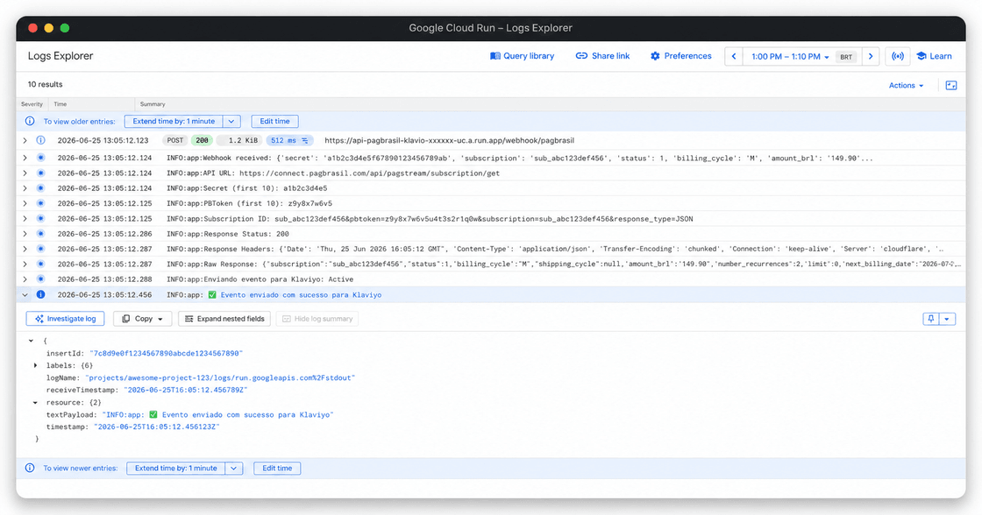Go to next time range arrow
Viewport: 982px width, 515px height.
[871, 56]
